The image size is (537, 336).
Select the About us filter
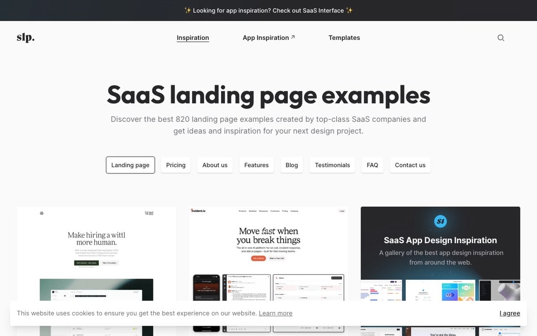click(x=215, y=165)
